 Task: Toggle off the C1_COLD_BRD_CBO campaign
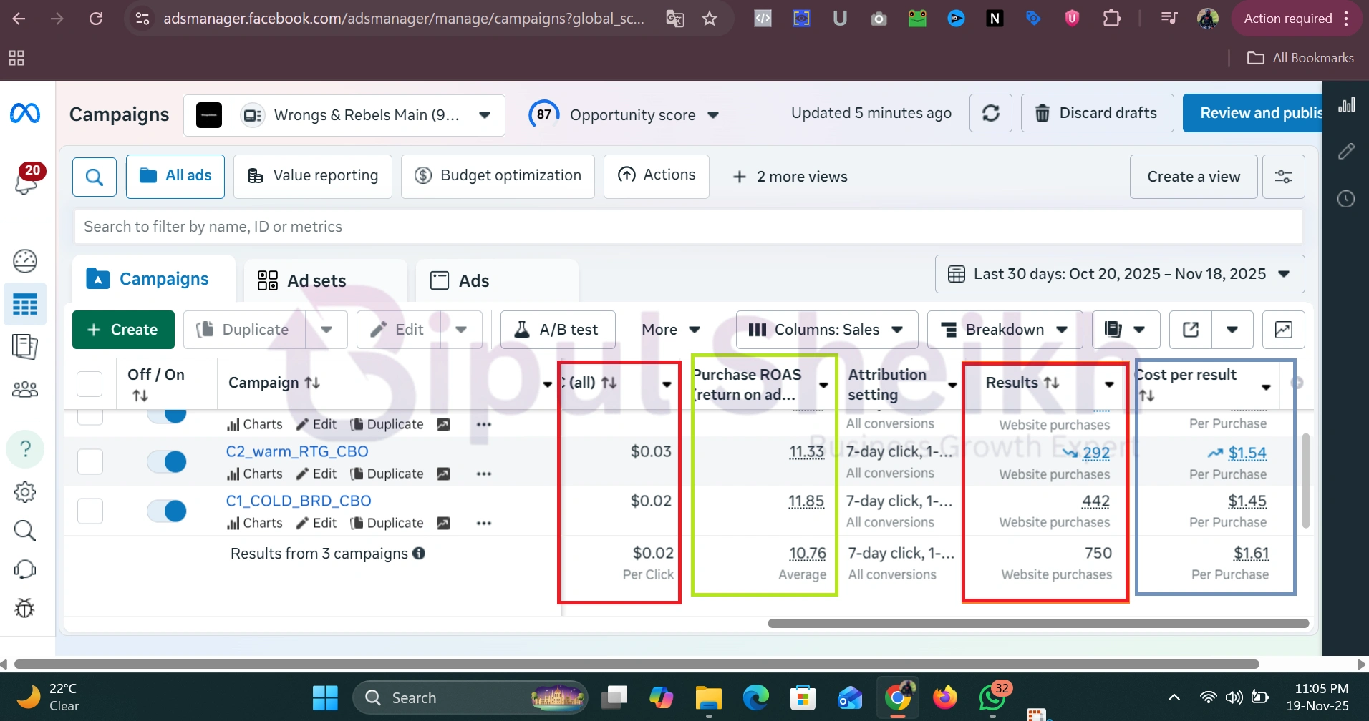pyautogui.click(x=167, y=511)
